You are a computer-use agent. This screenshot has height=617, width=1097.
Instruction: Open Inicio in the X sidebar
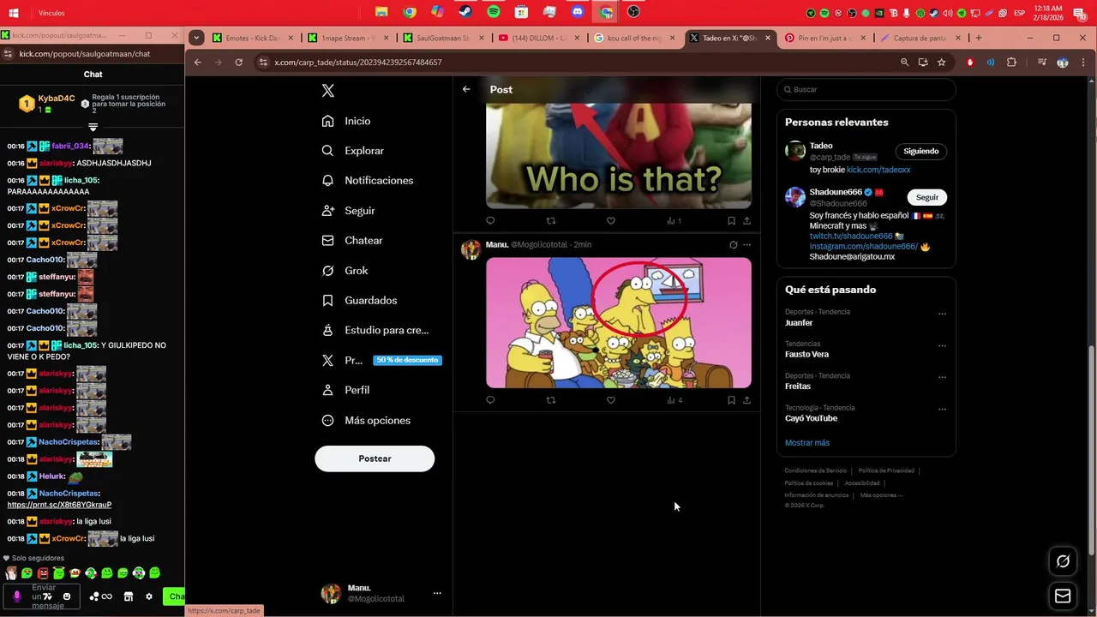[346, 121]
